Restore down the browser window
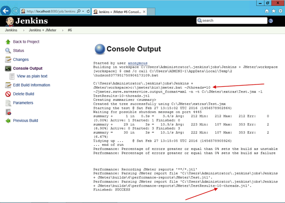 point(268,3)
